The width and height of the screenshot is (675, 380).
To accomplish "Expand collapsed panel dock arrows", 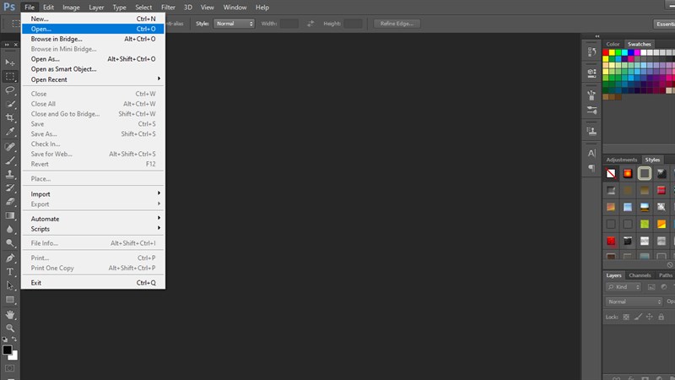I will pos(597,36).
